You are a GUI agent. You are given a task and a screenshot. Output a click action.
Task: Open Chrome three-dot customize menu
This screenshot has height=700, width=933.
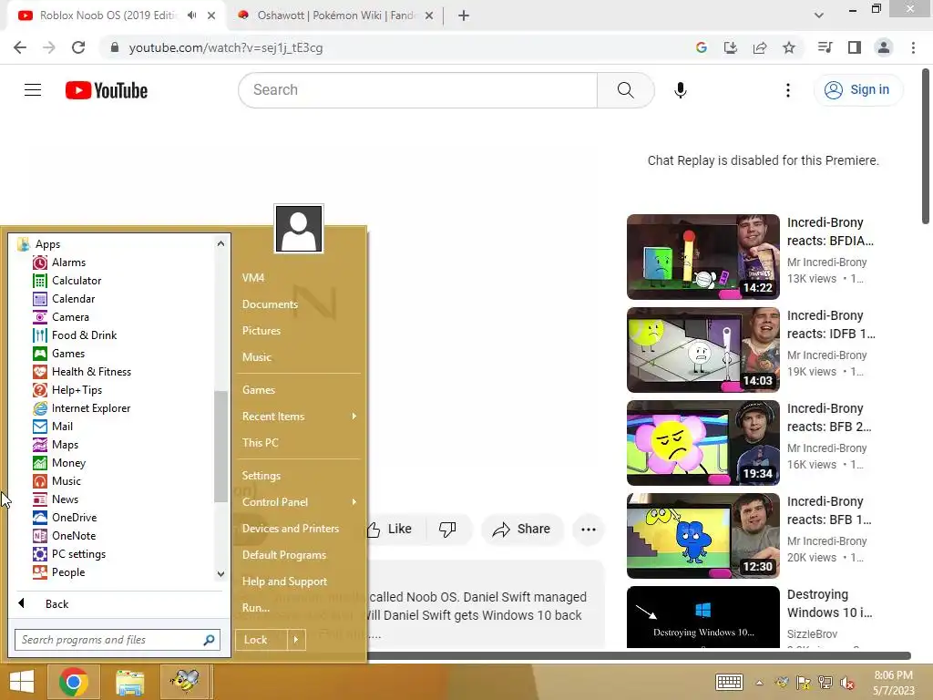pyautogui.click(x=913, y=47)
